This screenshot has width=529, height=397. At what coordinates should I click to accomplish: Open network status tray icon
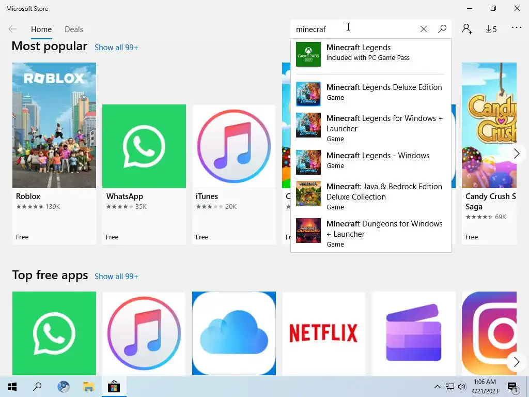(x=450, y=387)
